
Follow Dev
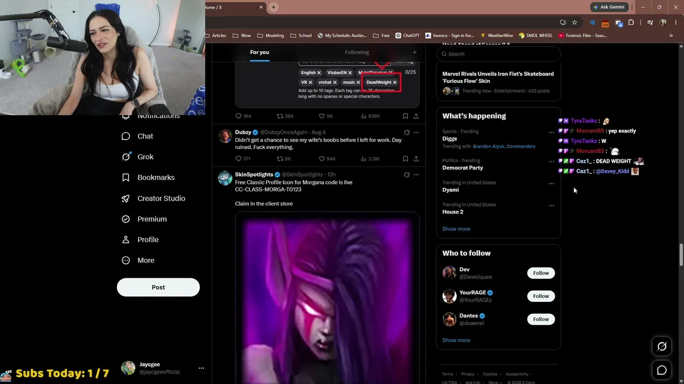[x=541, y=273]
